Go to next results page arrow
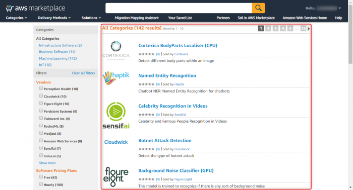 click(309, 29)
